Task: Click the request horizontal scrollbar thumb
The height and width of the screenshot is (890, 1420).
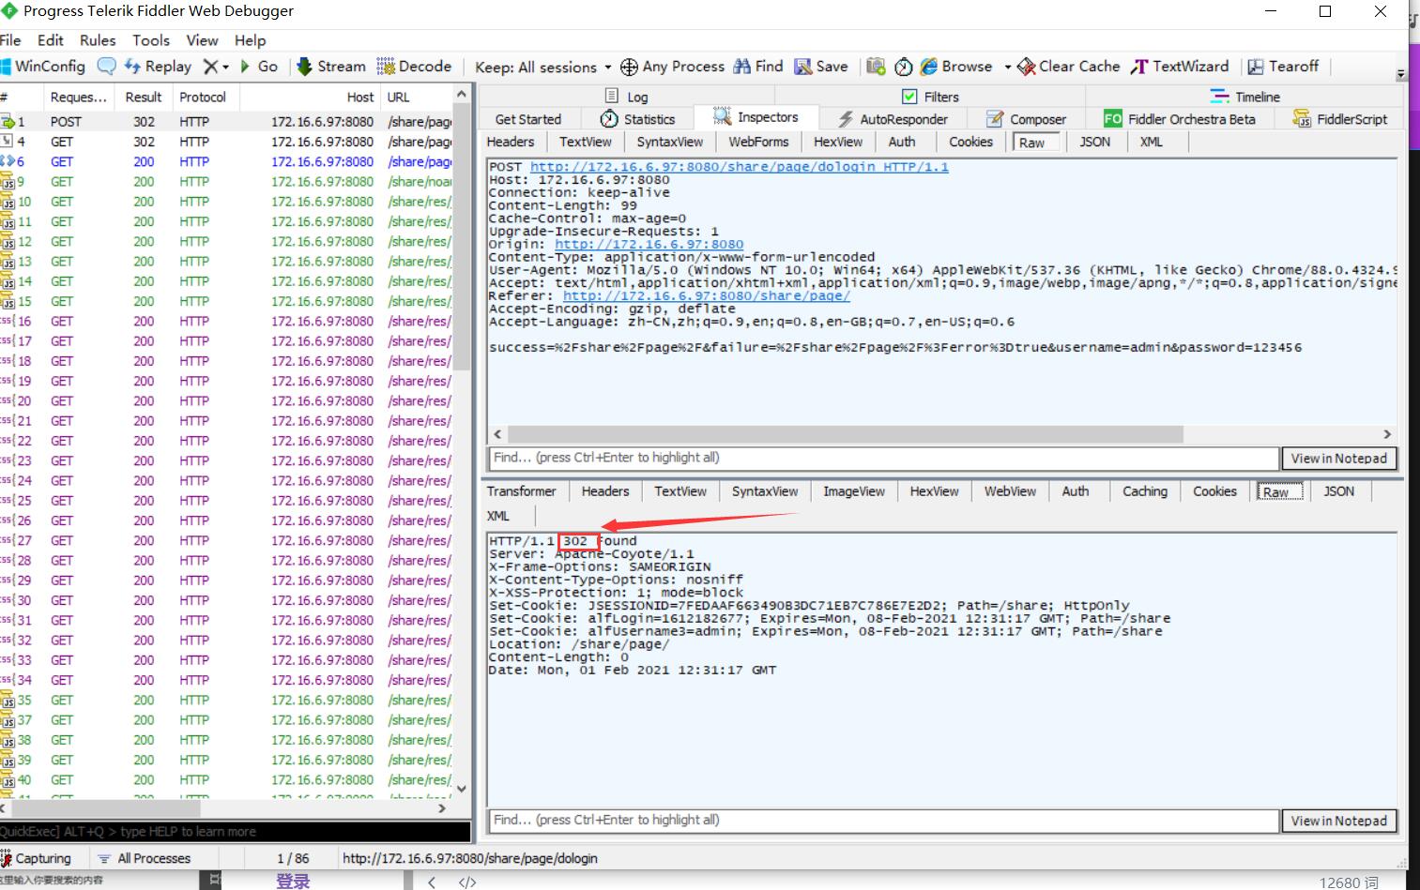Action: point(845,434)
